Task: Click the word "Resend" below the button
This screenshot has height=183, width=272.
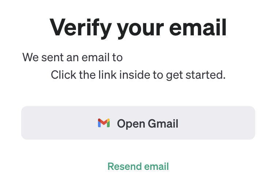Action: click(x=124, y=166)
